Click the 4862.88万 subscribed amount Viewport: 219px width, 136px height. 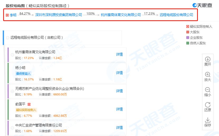[x=60, y=116]
